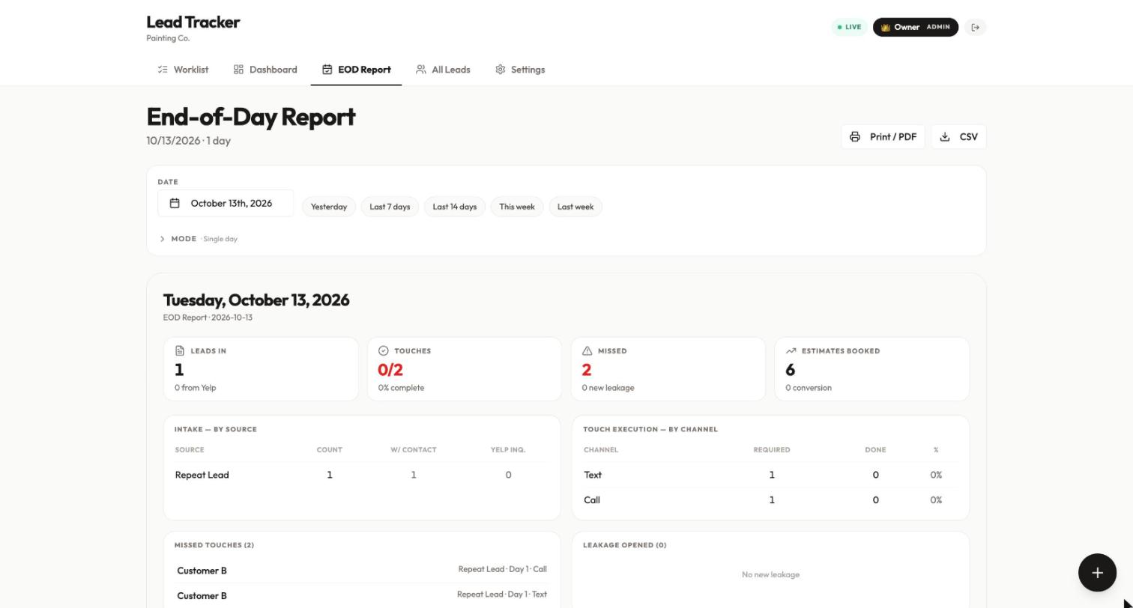Open the October 13th, 2026 date picker
Viewport: 1133px width, 608px height.
(226, 204)
